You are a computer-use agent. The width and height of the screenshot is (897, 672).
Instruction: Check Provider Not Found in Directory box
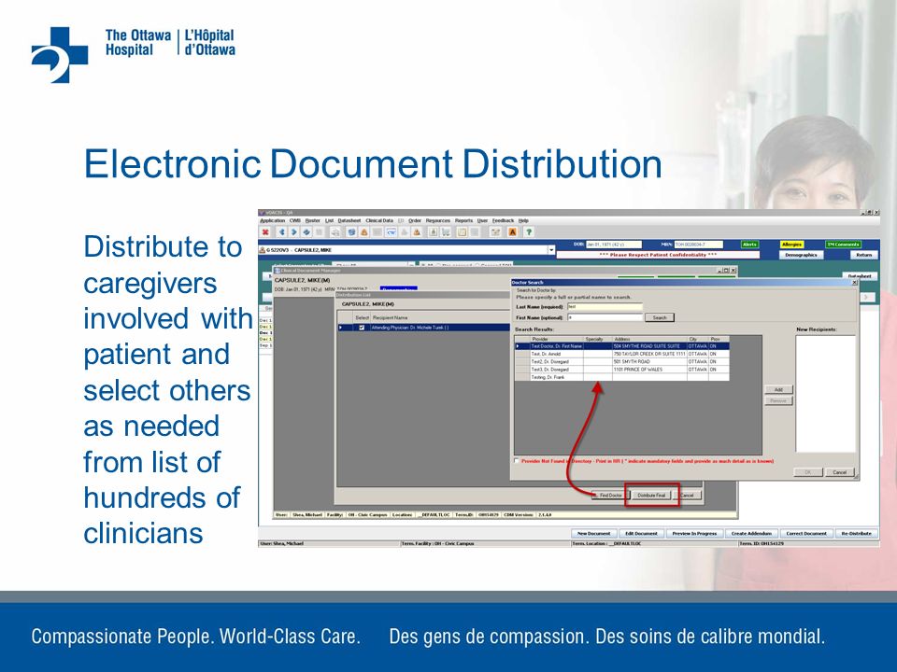pyautogui.click(x=517, y=460)
